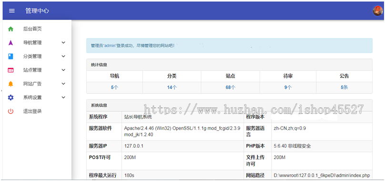Expand the 网站广告 chevron
385x181 pixels.
pos(63,84)
